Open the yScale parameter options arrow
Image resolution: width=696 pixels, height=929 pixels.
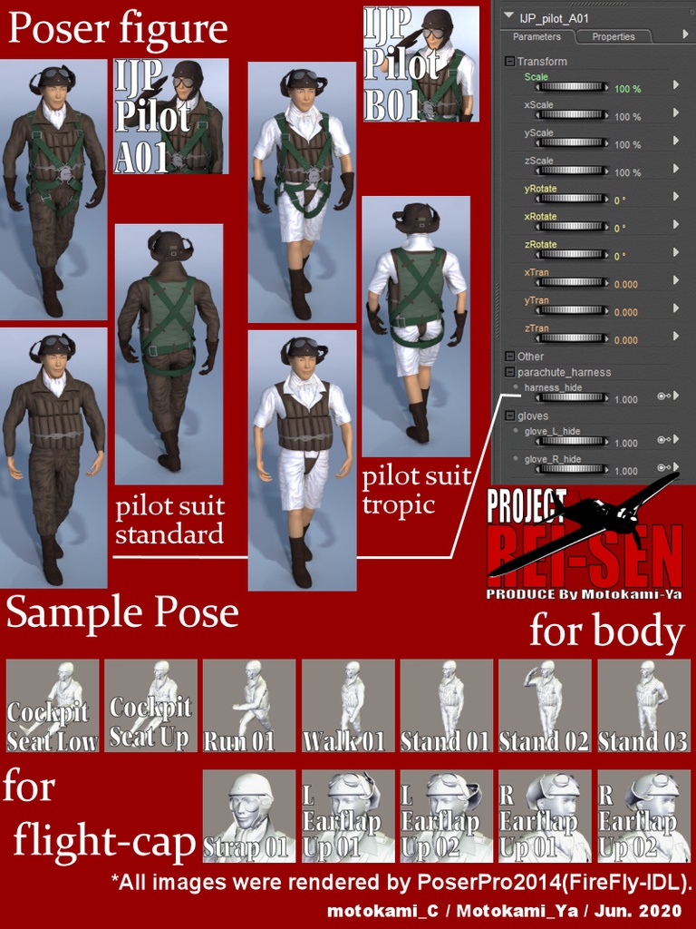(676, 141)
